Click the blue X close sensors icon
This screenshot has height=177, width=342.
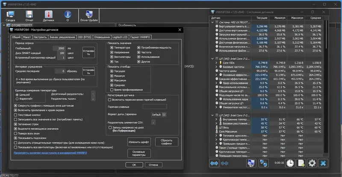click(323, 163)
